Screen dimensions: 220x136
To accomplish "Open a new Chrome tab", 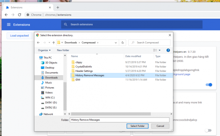I will (58, 8).
